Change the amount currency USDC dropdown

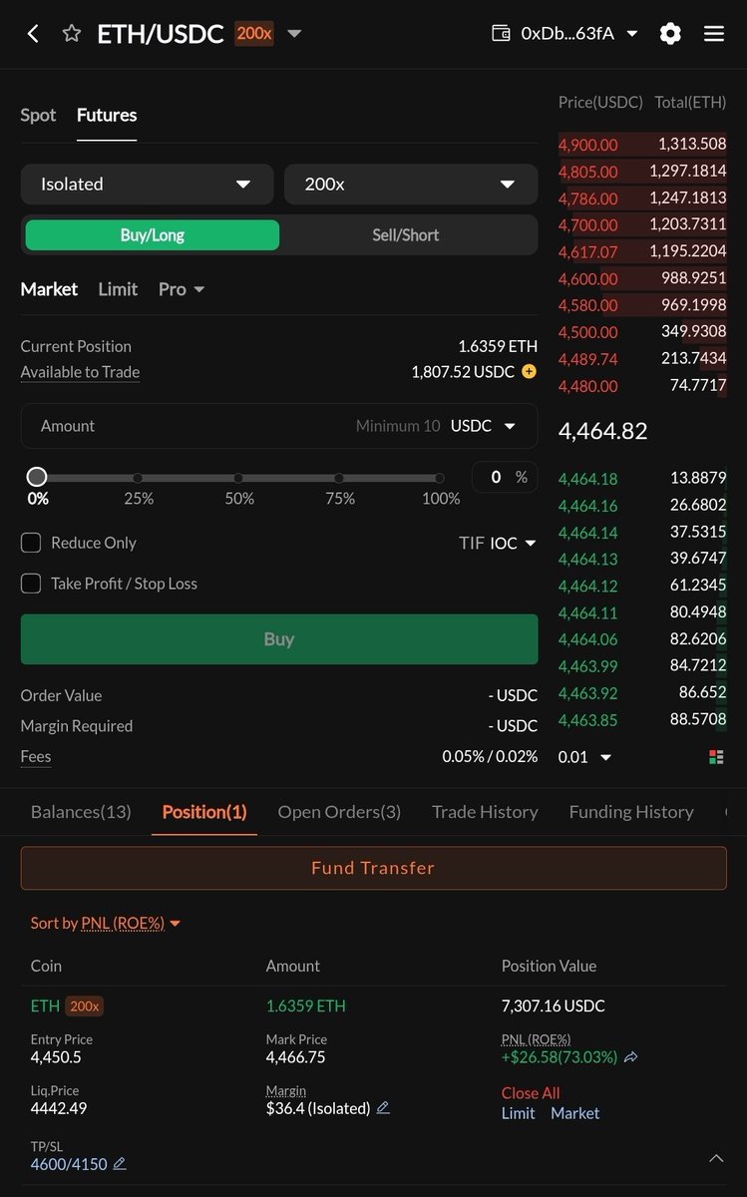click(x=484, y=426)
